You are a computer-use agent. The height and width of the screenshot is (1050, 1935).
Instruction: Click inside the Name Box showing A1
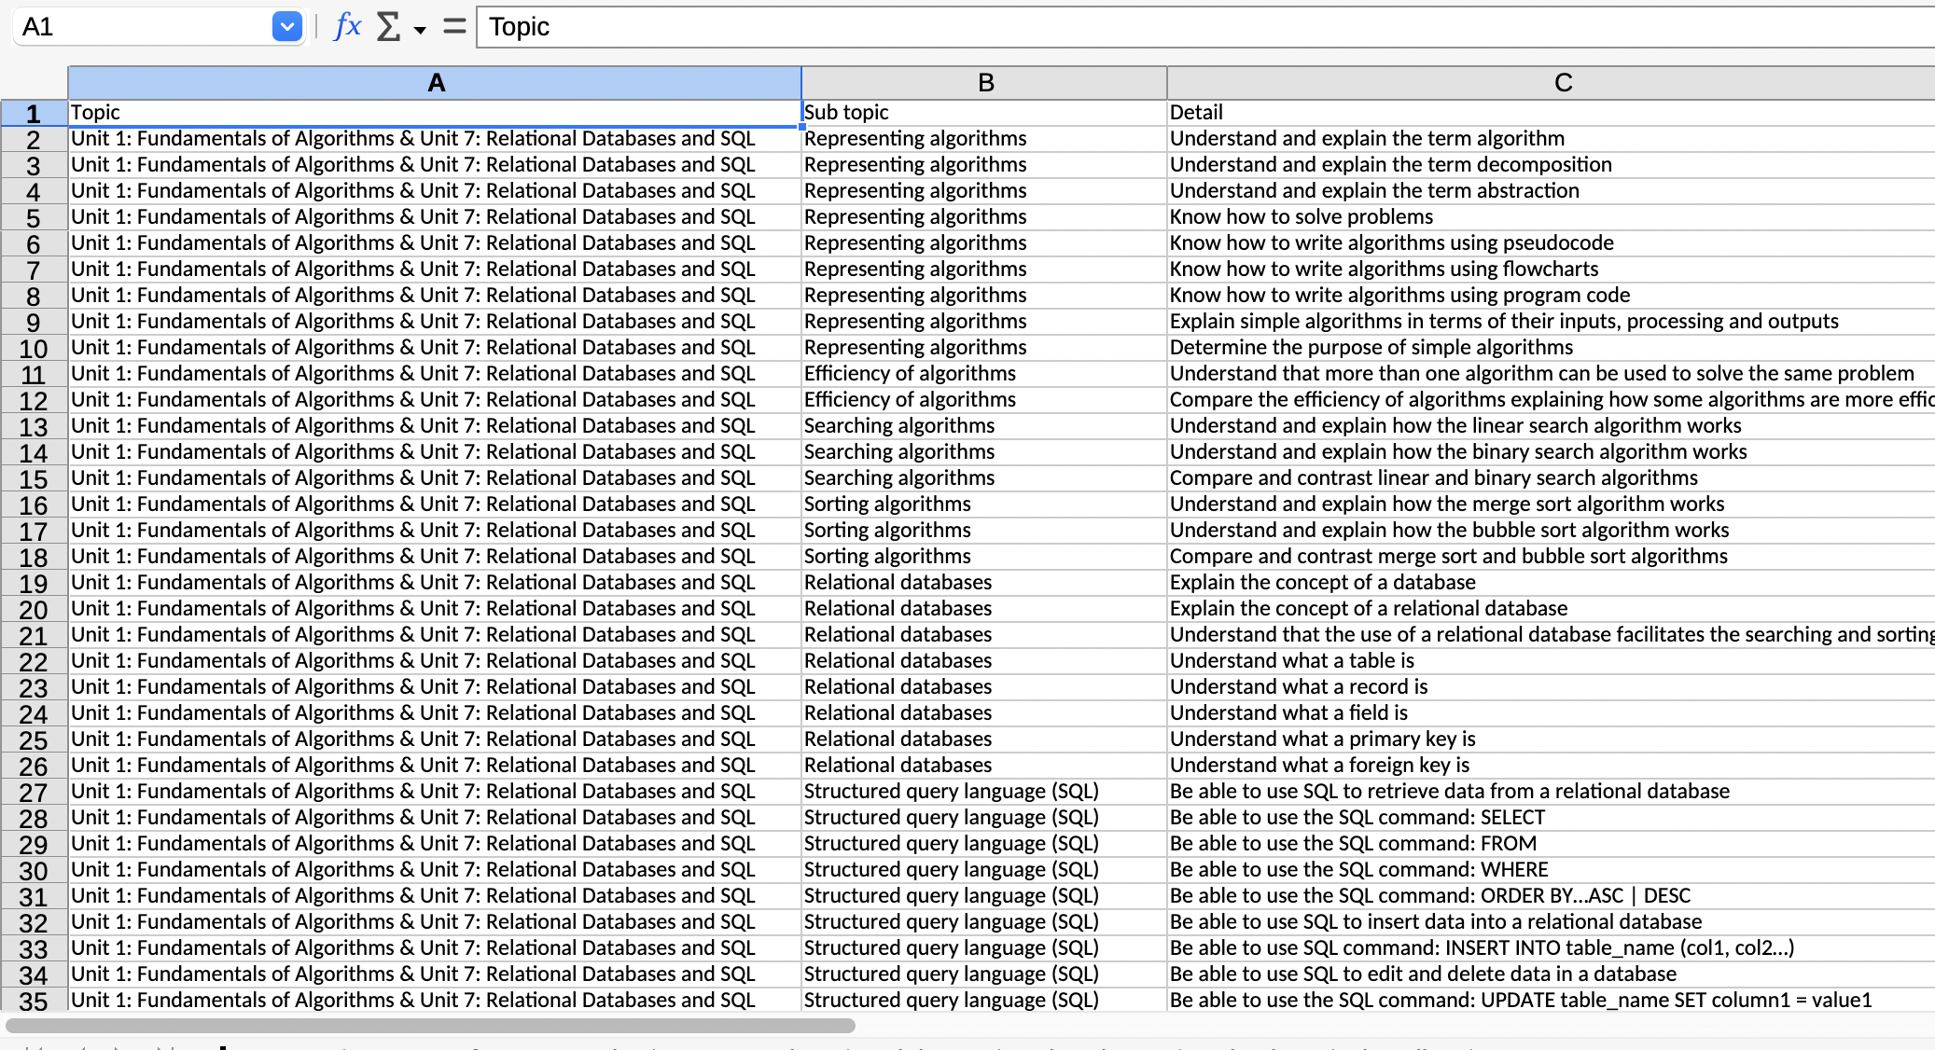[x=140, y=27]
